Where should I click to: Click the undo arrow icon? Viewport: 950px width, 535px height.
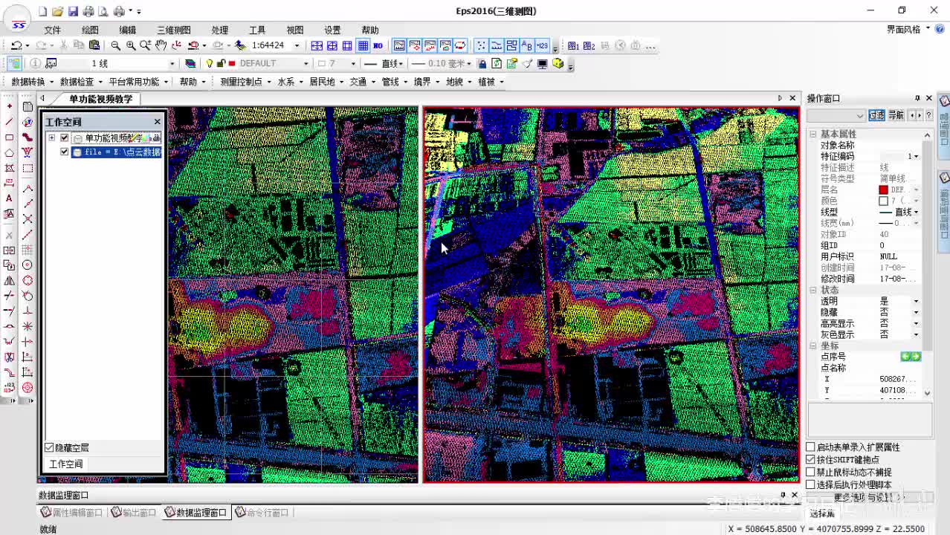pos(16,45)
